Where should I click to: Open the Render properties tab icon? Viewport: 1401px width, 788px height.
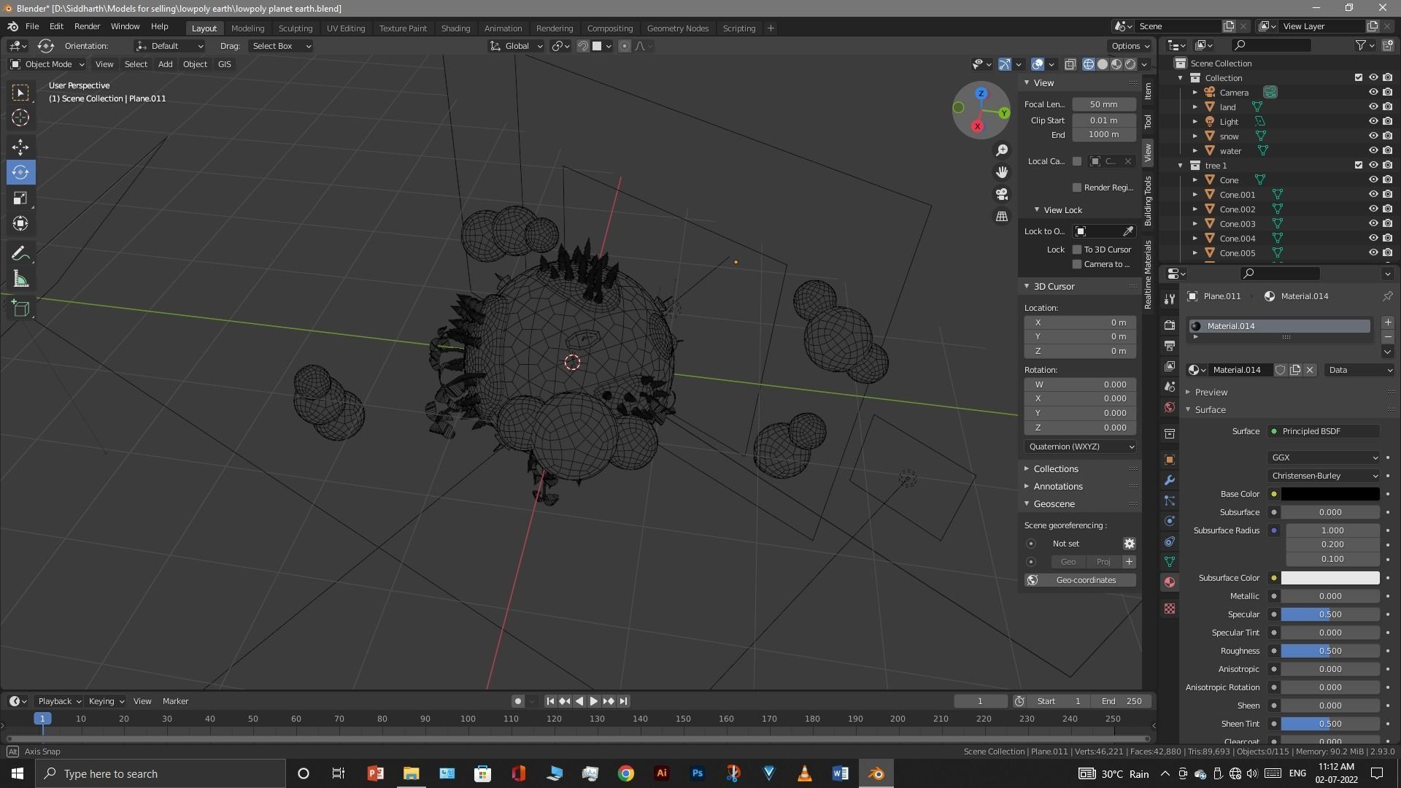1170,325
